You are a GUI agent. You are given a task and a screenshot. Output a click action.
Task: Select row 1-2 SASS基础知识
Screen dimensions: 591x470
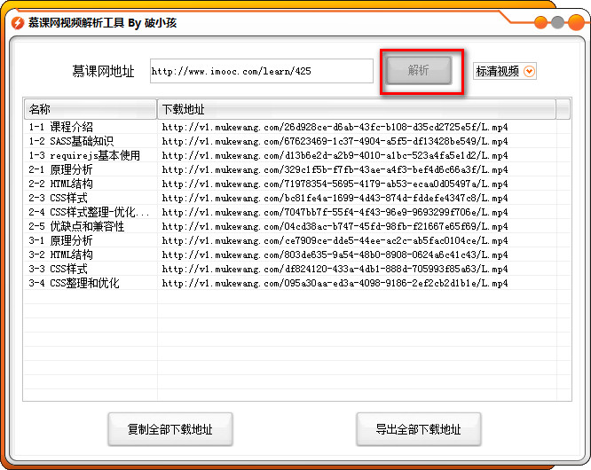click(297, 141)
